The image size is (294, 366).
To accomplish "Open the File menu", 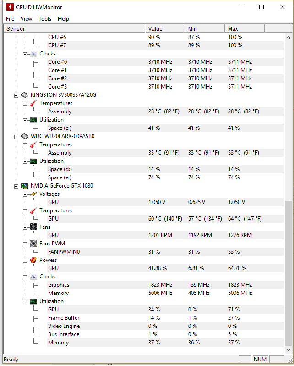I will 10,19.
